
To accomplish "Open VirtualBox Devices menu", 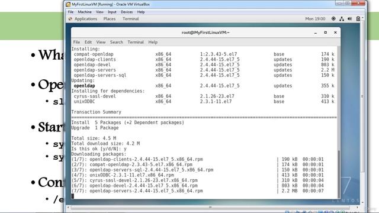I will point(127,12).
